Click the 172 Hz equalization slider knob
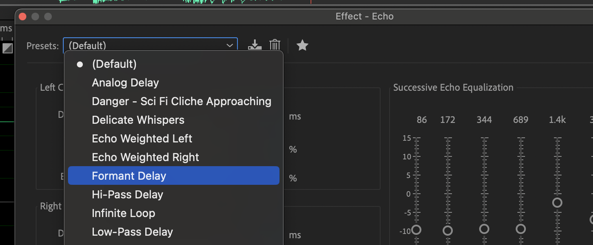The height and width of the screenshot is (245, 593). point(448,230)
